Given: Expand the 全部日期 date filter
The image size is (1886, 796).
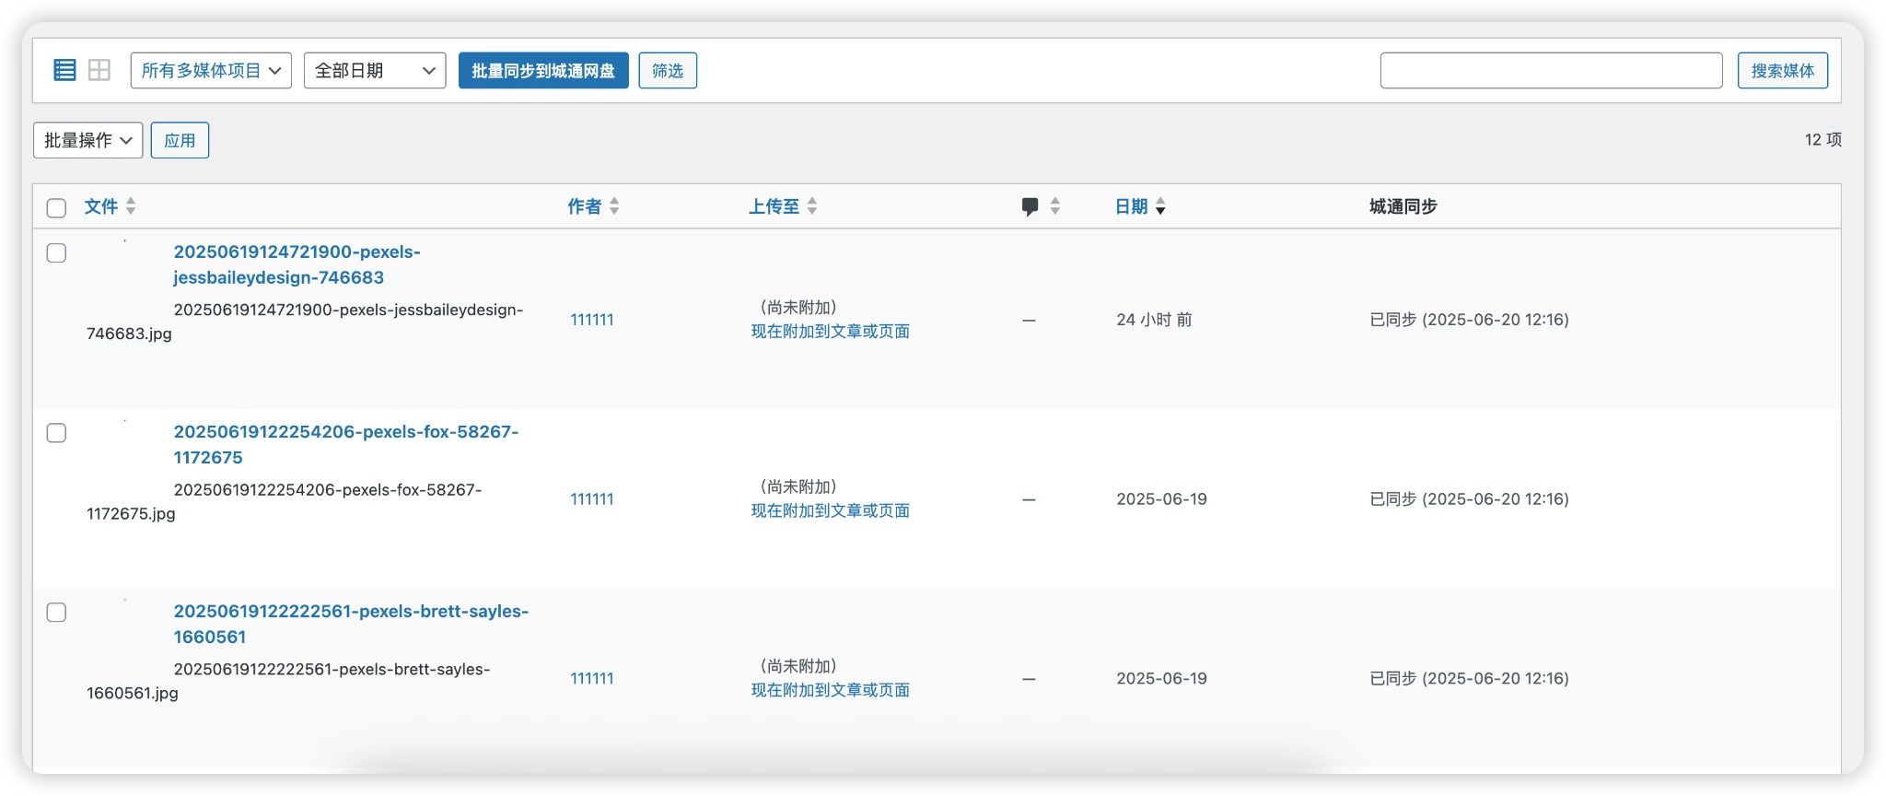Looking at the screenshot, I should coord(375,71).
